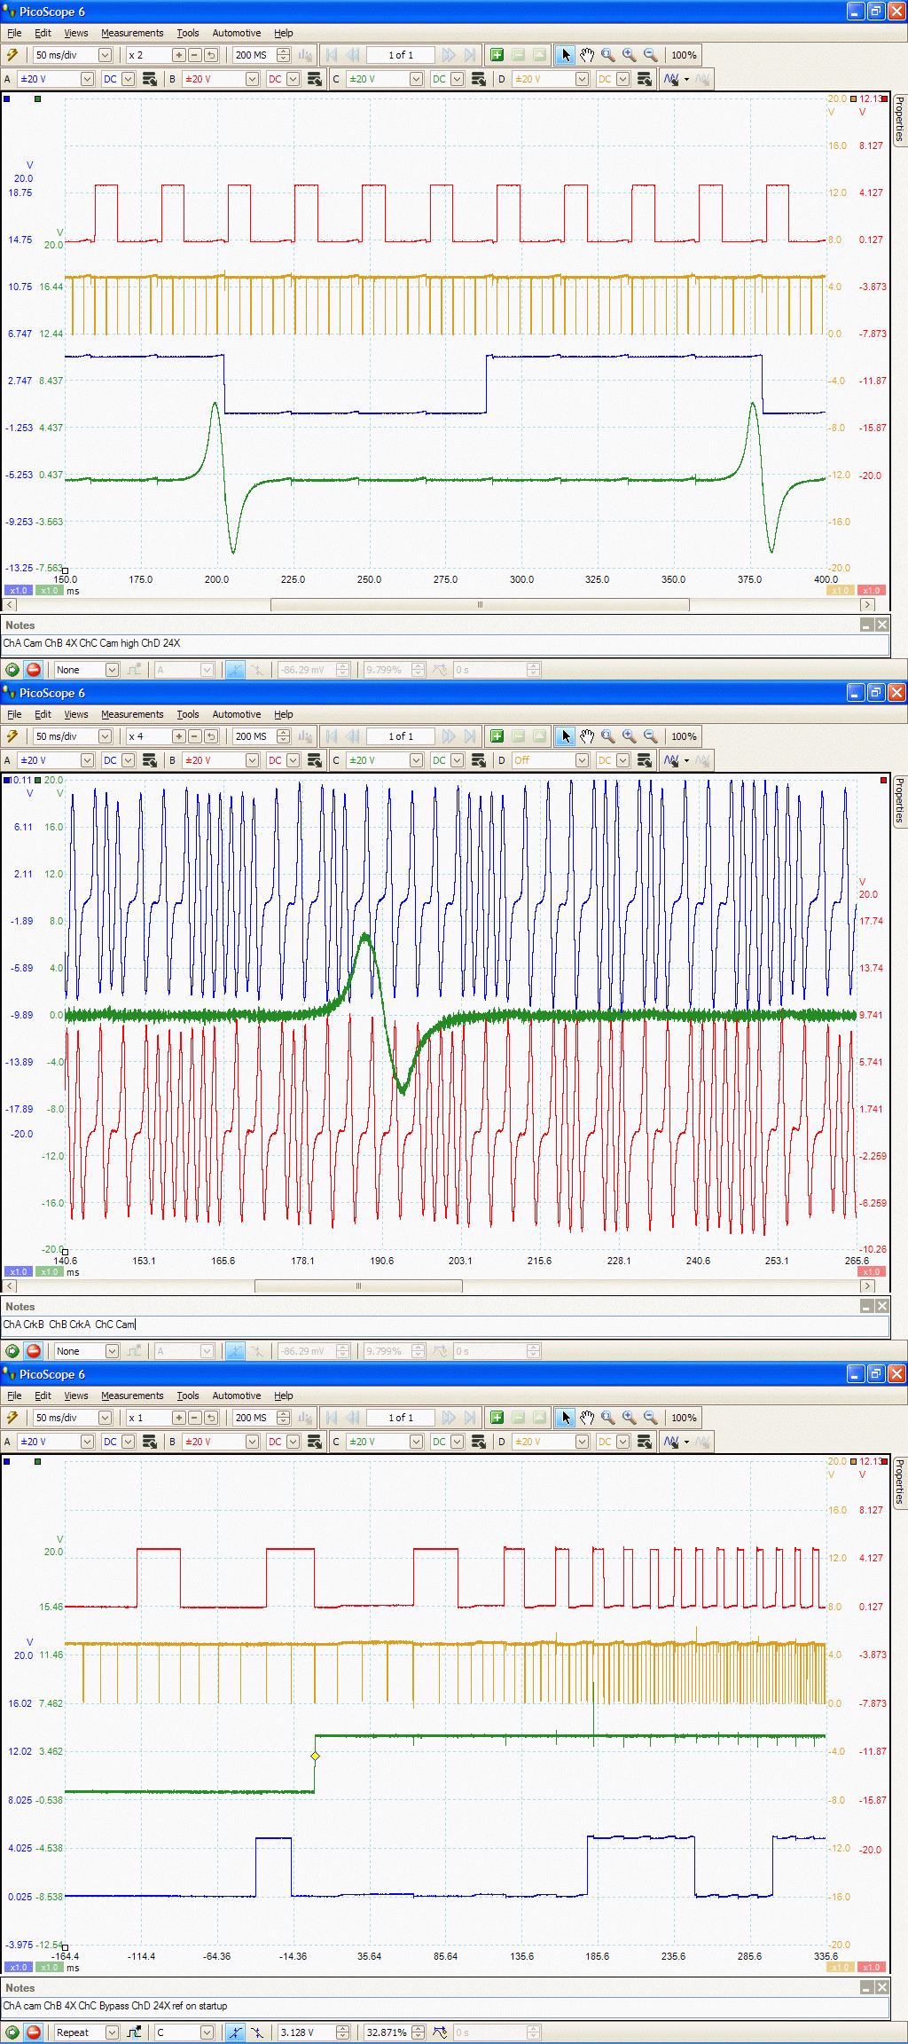Open the Automotive menu in the top window
This screenshot has height=2044, width=908.
coord(237,33)
